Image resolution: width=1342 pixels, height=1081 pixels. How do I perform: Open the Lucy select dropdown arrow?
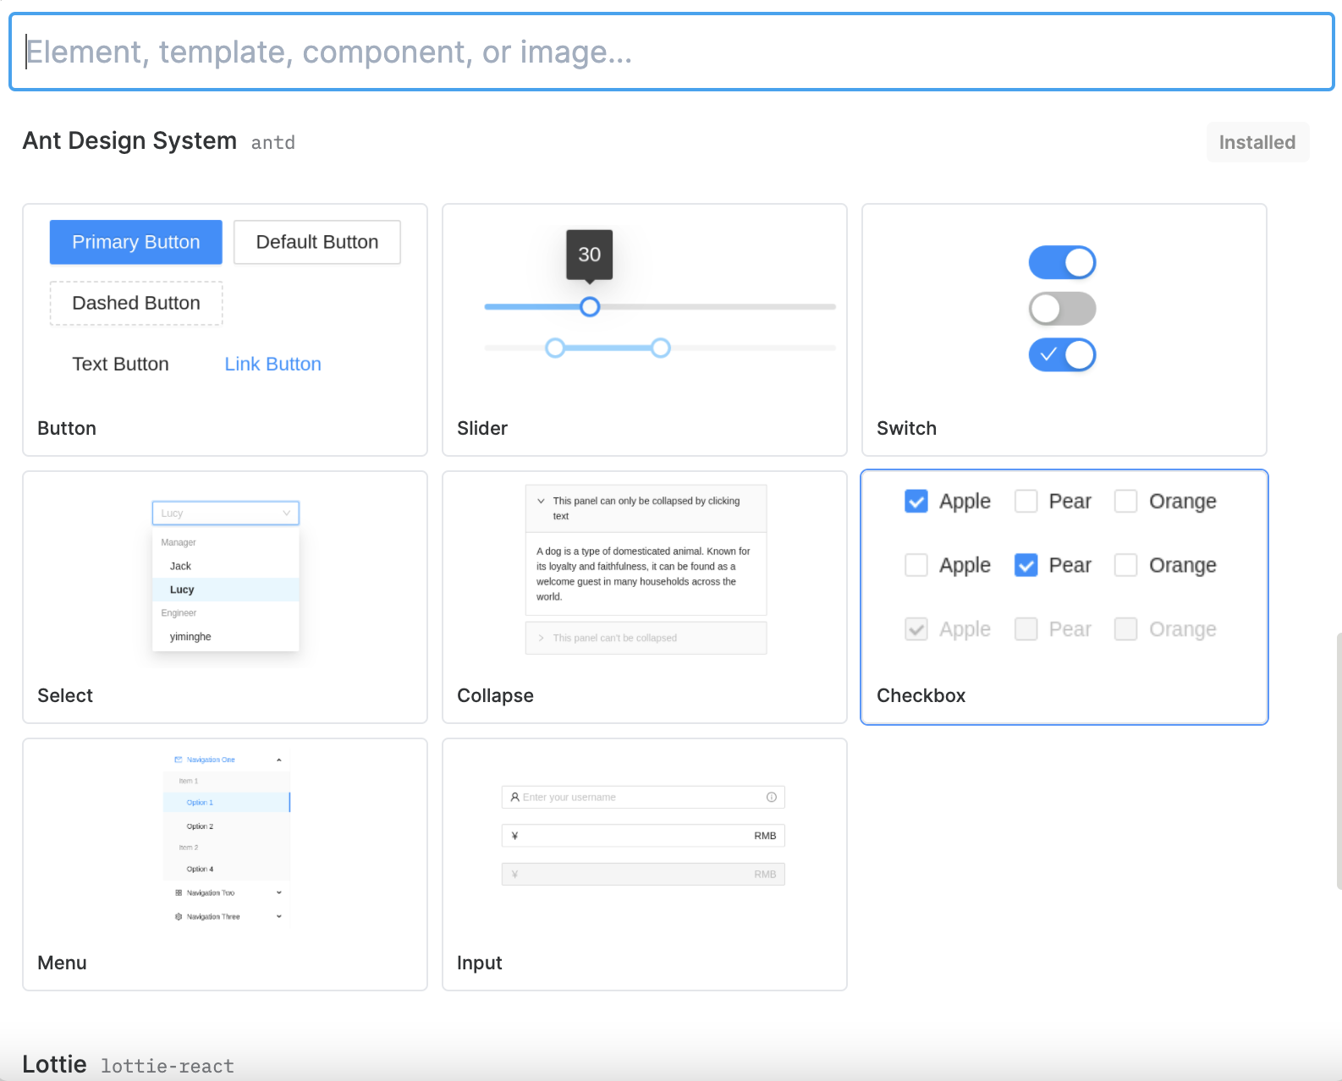pos(287,513)
